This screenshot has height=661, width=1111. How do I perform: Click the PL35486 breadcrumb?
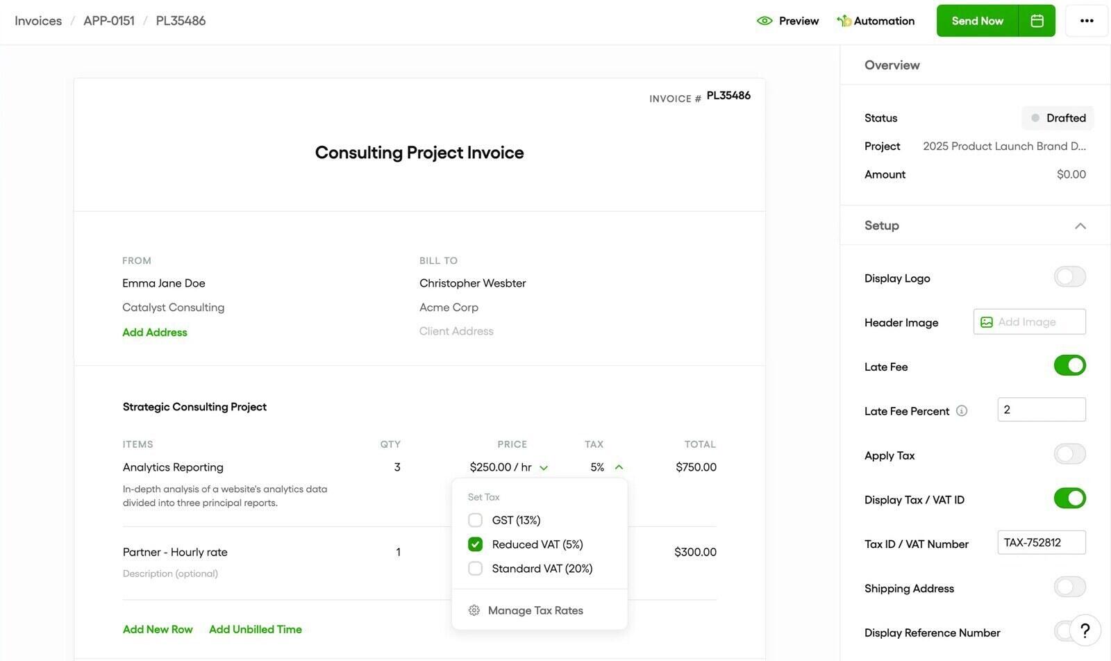click(x=181, y=21)
